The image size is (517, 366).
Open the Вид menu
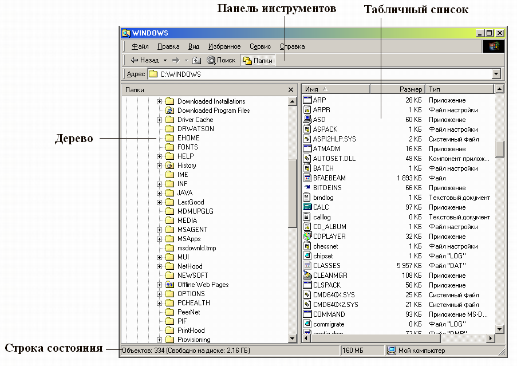[194, 46]
